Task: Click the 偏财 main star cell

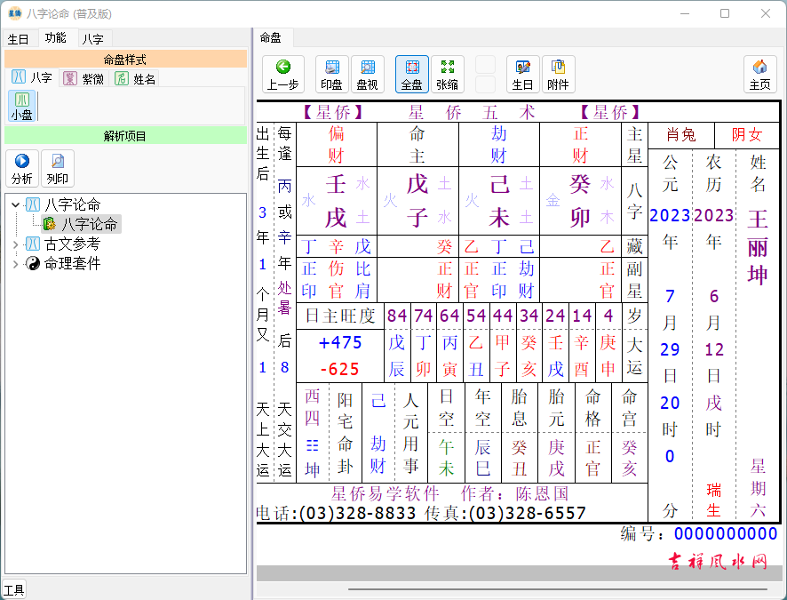Action: [337, 145]
